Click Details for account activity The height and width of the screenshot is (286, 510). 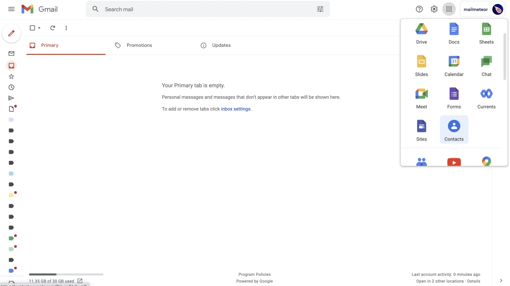(473, 281)
